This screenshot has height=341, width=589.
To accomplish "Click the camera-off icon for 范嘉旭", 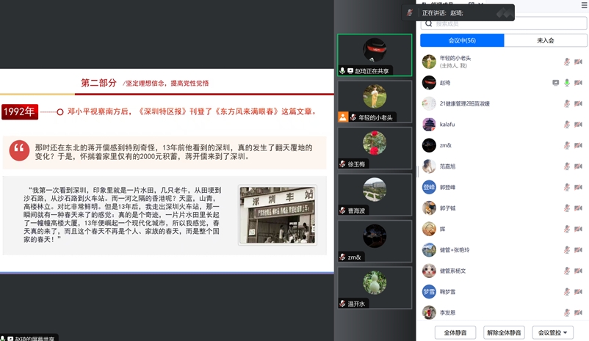I will click(578, 166).
